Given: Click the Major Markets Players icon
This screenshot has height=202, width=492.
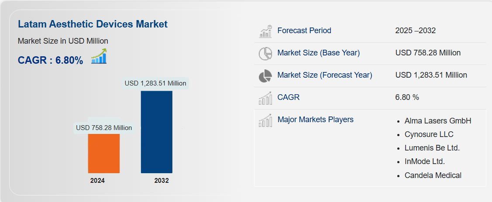Looking at the screenshot, I should click(265, 120).
